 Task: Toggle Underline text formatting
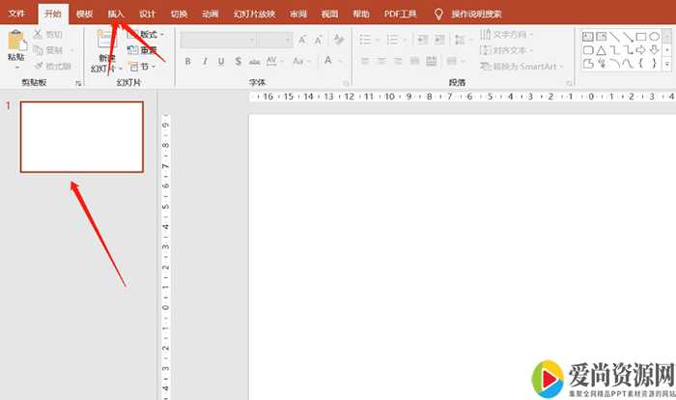click(221, 61)
